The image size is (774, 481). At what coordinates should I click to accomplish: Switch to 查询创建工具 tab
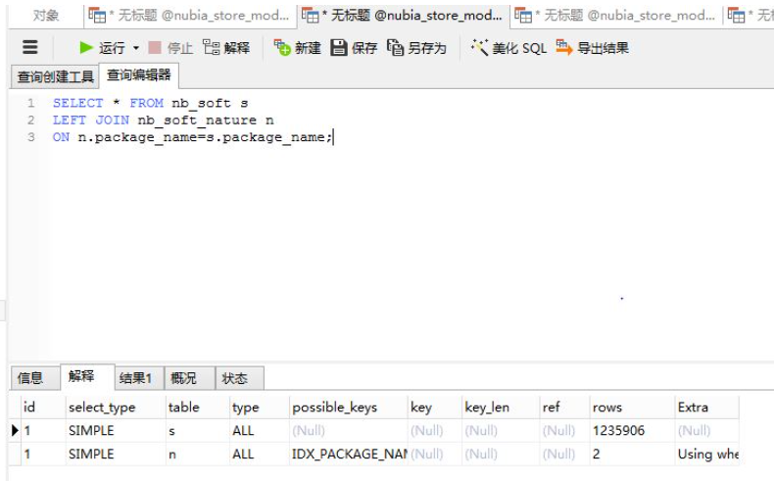[55, 76]
